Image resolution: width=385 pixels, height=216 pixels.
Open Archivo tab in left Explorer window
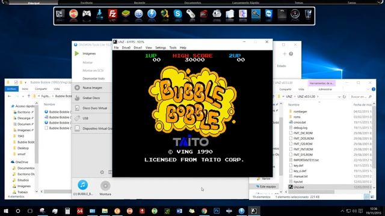[11, 89]
